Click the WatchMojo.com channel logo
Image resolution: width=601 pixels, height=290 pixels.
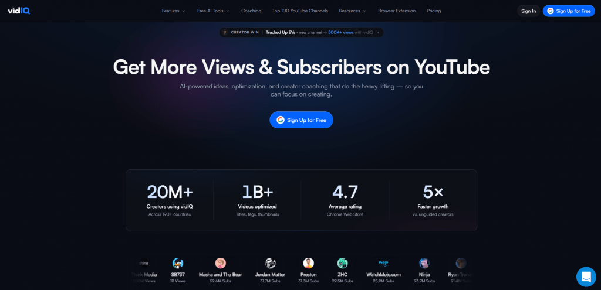[x=383, y=263]
